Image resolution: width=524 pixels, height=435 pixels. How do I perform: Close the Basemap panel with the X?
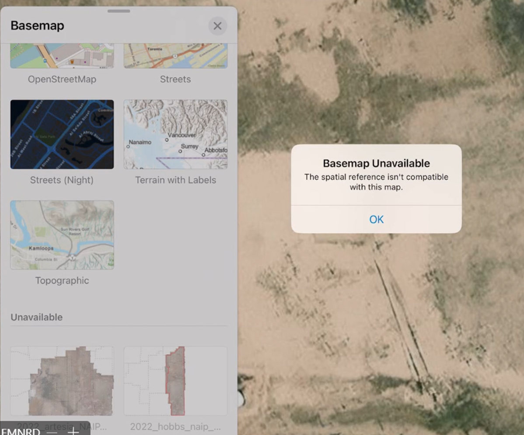[x=217, y=26]
